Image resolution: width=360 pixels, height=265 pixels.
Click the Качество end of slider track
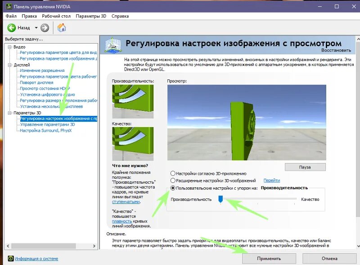tap(295, 199)
